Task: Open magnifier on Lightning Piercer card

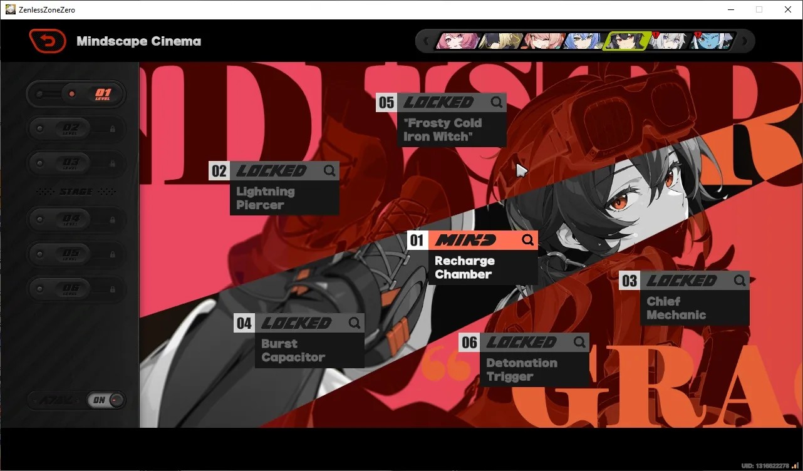Action: point(329,170)
